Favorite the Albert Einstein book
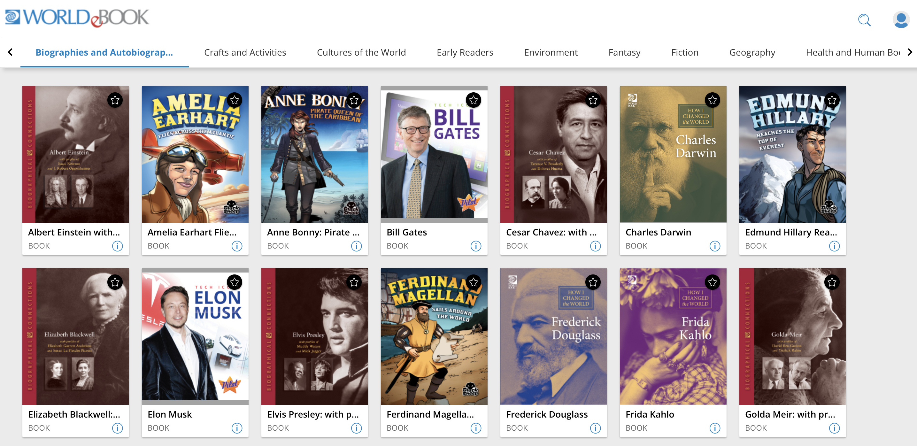This screenshot has width=917, height=446. tap(115, 100)
